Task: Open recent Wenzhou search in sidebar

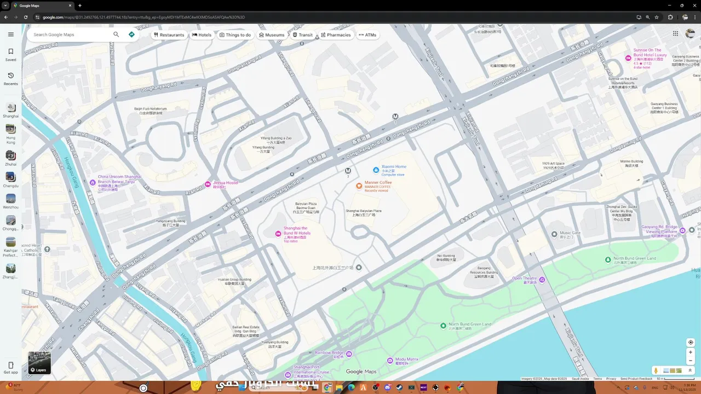Action: click(10, 201)
